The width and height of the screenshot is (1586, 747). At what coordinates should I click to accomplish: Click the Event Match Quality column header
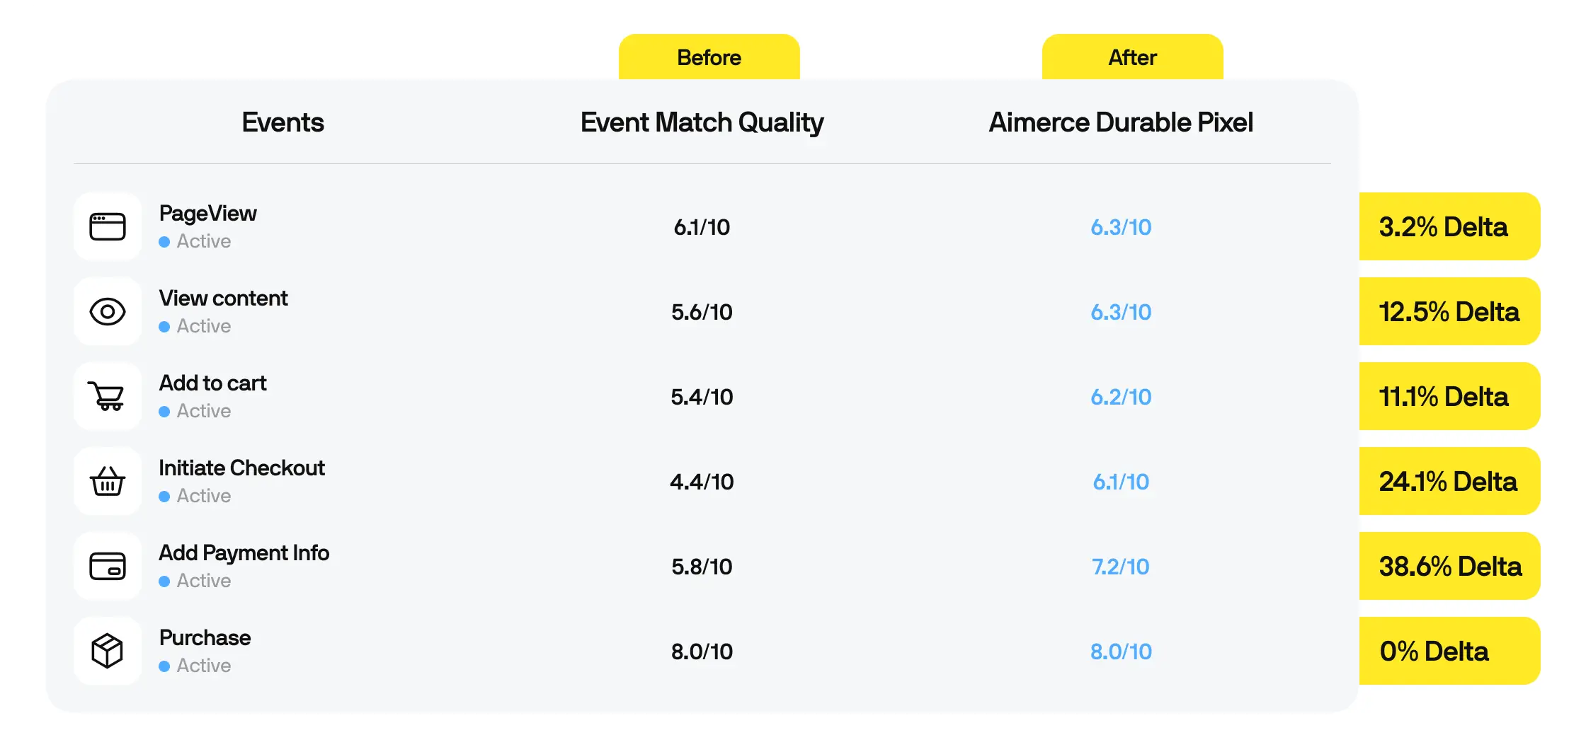click(x=702, y=123)
